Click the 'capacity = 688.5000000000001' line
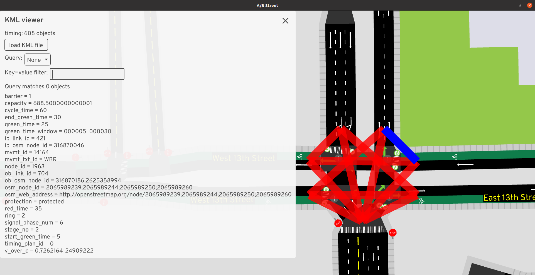Screen dimensions: 535x275 pyautogui.click(x=48, y=103)
